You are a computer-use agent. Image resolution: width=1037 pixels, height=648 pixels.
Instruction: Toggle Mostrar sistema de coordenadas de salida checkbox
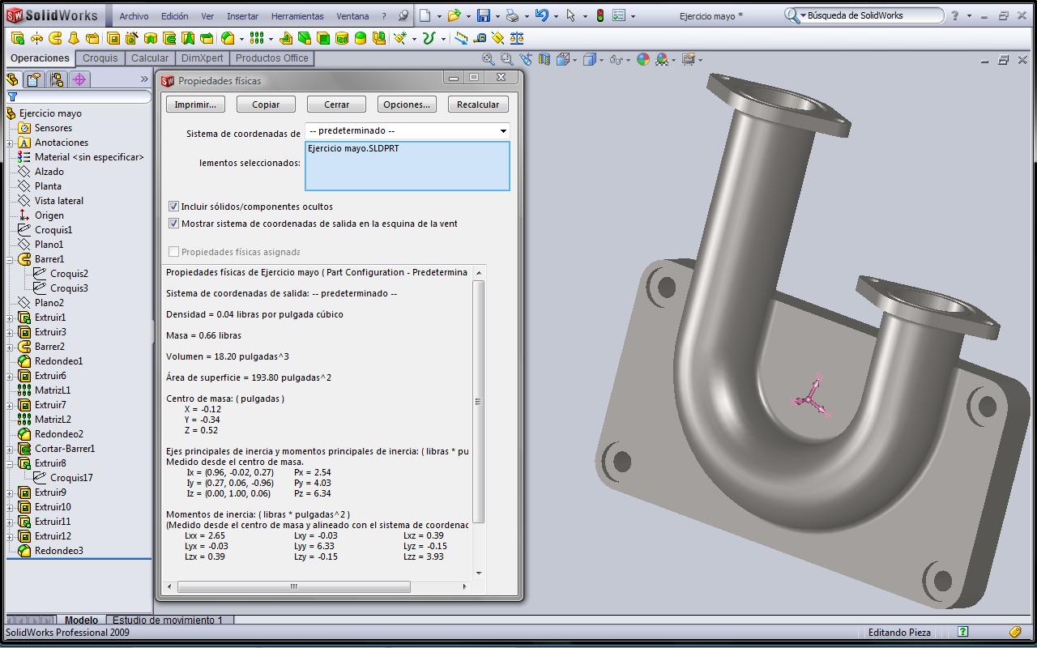[x=173, y=224]
